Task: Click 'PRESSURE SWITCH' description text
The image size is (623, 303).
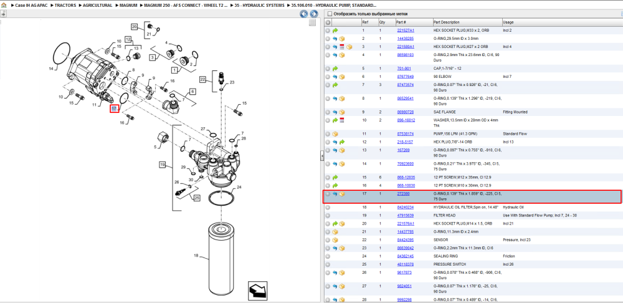Action: click(x=449, y=264)
